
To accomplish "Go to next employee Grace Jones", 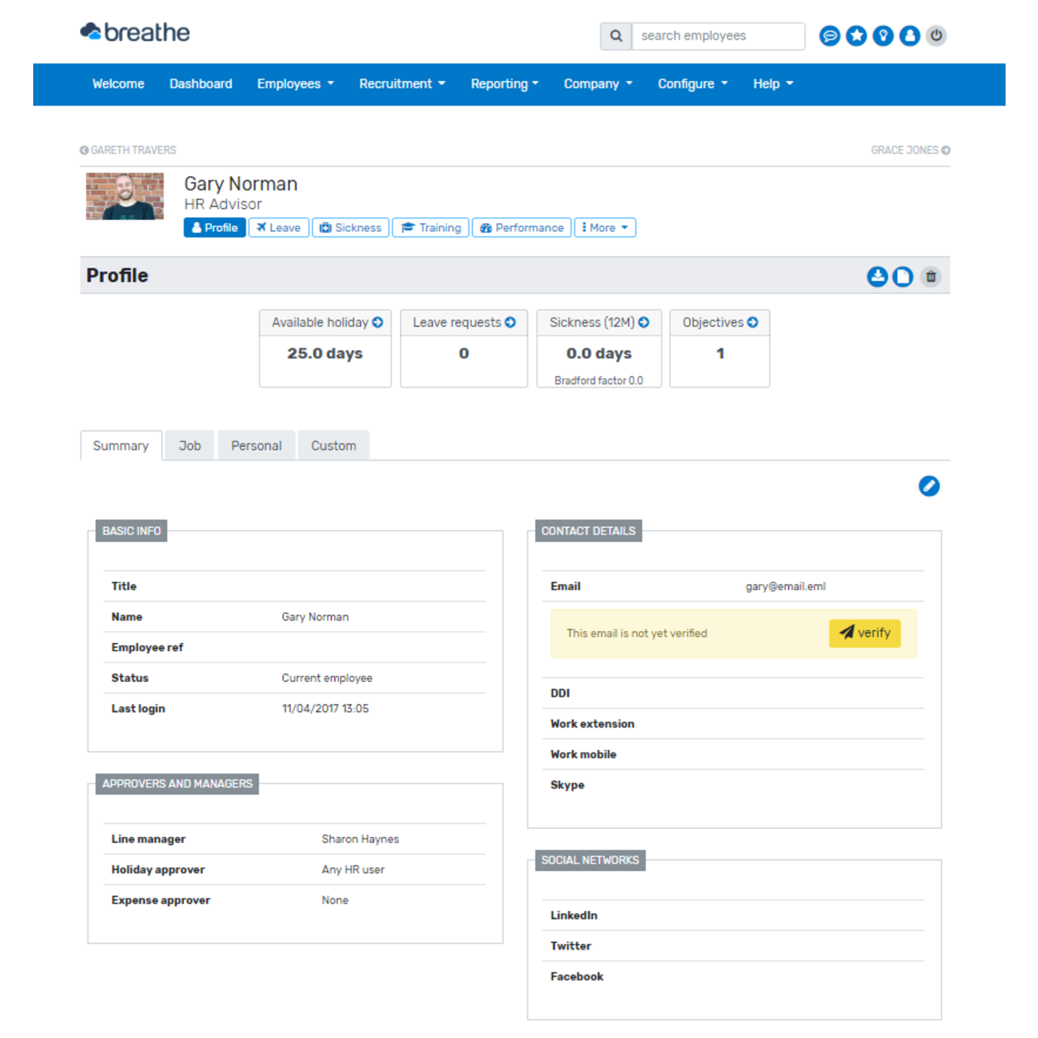I will coord(910,150).
